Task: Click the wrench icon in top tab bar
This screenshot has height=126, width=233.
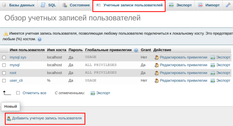Action: click(x=228, y=5)
